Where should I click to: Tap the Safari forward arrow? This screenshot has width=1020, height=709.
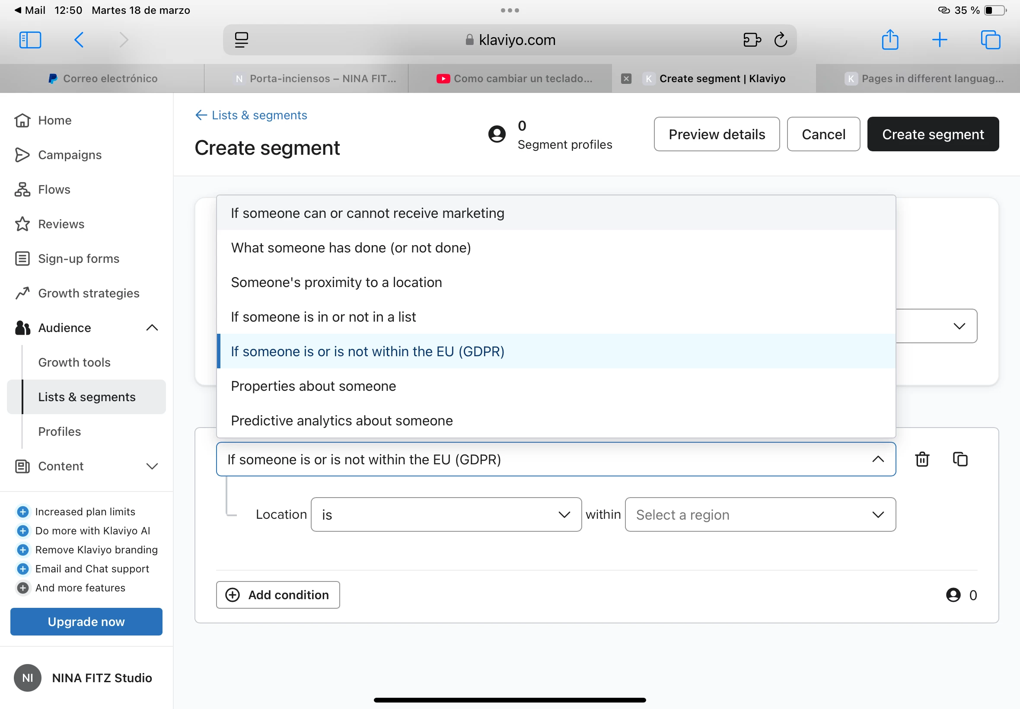pyautogui.click(x=124, y=40)
